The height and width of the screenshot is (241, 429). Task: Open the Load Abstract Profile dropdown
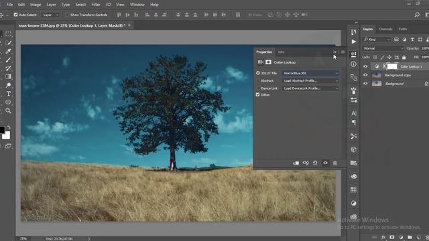pos(310,81)
